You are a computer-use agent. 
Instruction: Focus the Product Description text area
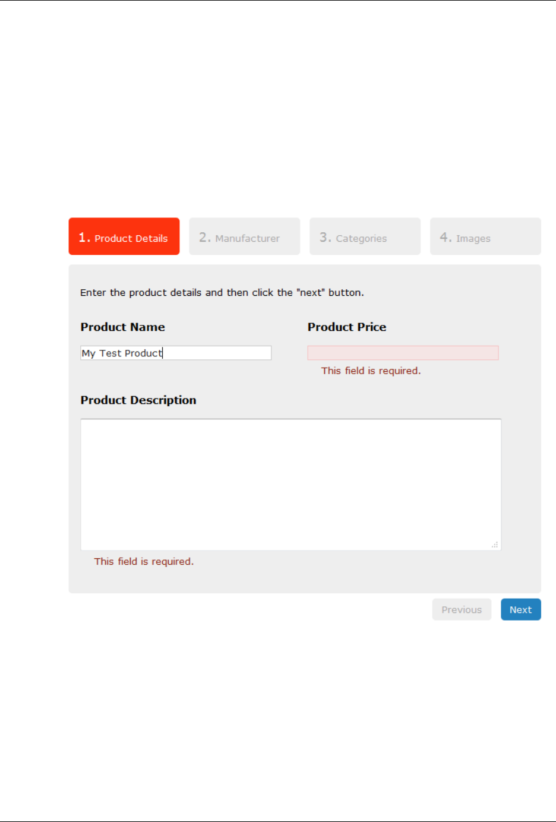tap(290, 485)
